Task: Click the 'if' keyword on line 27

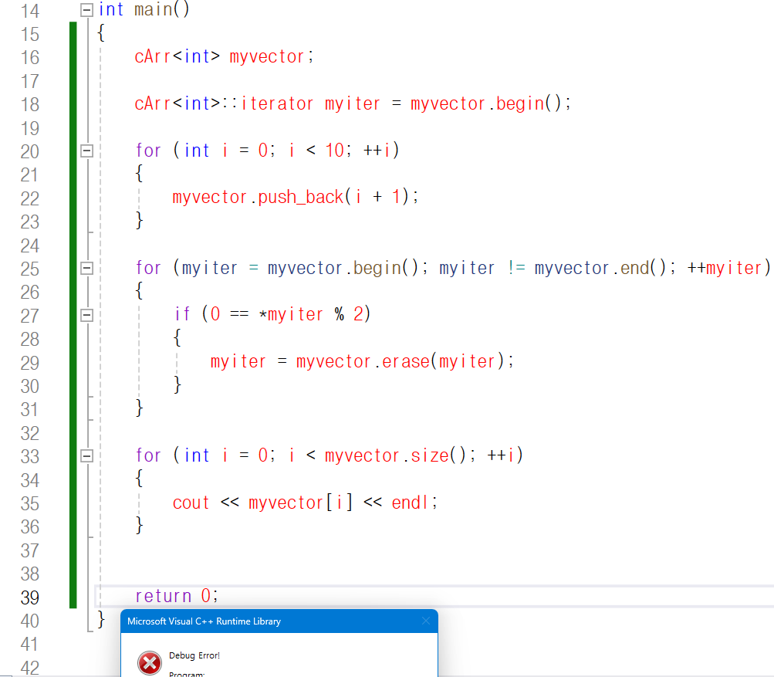Action: click(182, 314)
